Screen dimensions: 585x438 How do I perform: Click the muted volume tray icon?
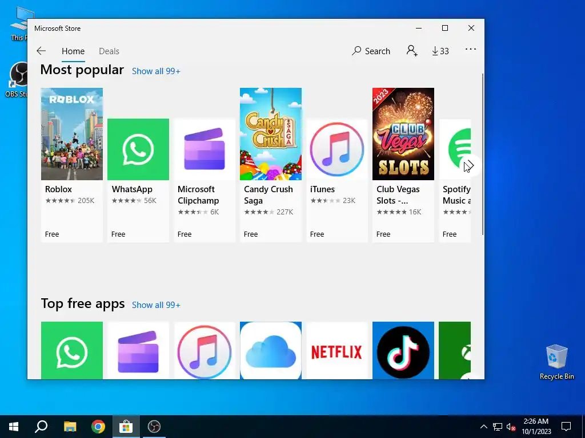[x=511, y=427]
